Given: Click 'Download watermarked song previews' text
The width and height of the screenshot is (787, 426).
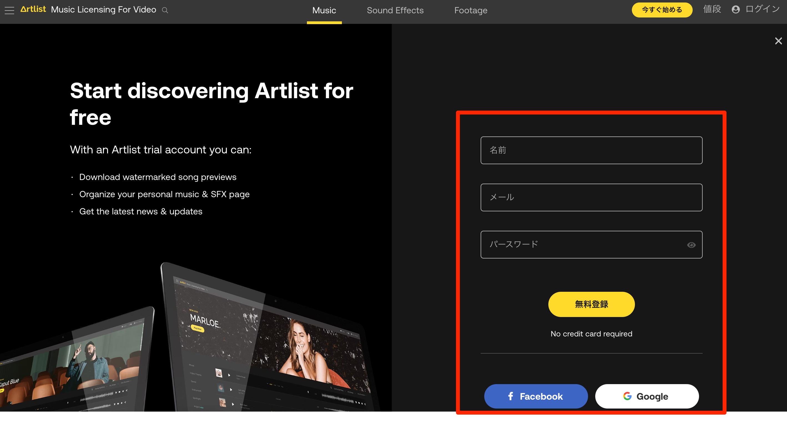Looking at the screenshot, I should point(158,177).
